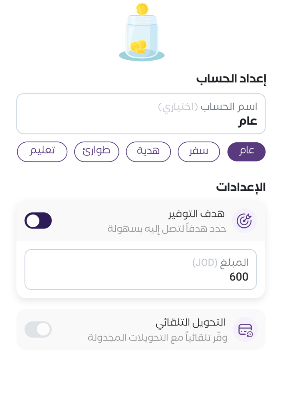Image resolution: width=282 pixels, height=420 pixels.
Task: Click the amount (المبلغ) JOD field
Action: click(140, 269)
